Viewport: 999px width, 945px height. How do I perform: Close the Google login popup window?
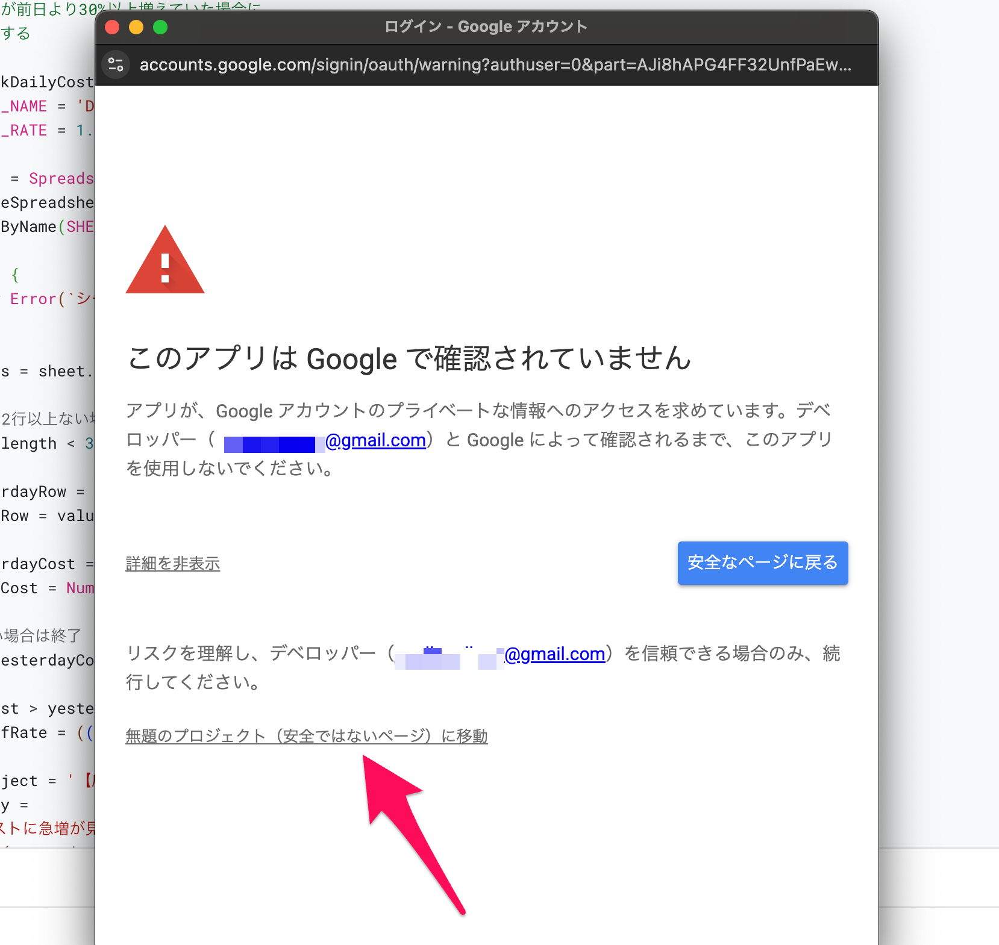click(112, 27)
